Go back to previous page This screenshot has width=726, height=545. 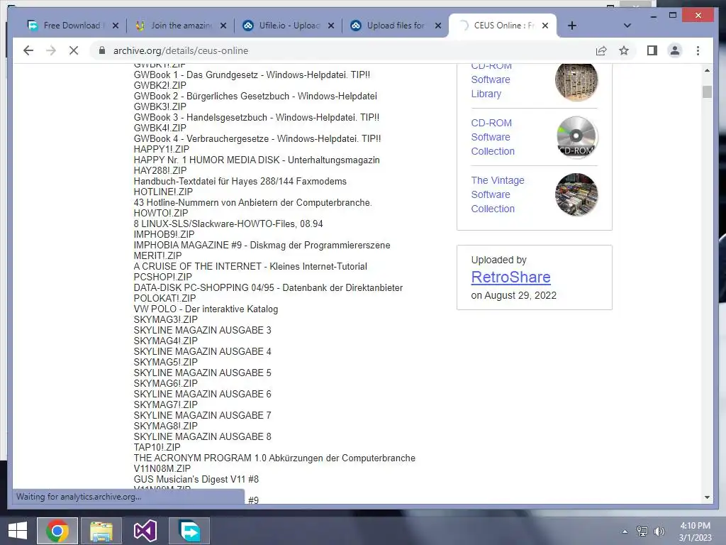pos(28,50)
